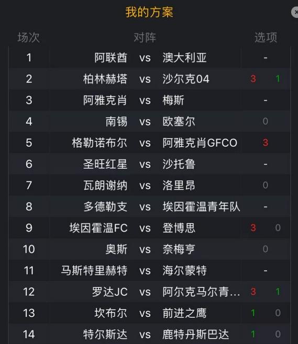298x344 pixels.
Task: Open match 1 阿联酋 vs 澳大利亚 row
Action: tap(149, 58)
